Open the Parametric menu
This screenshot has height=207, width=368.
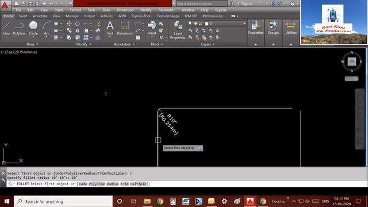point(166,10)
